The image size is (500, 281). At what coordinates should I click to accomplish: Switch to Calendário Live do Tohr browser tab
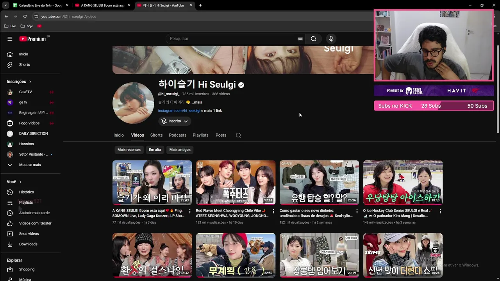[41, 5]
